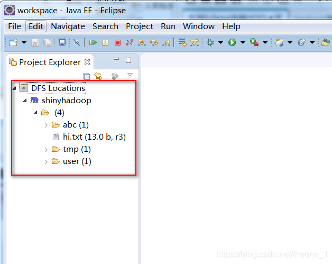332x264 pixels.
Task: Click the red Terminate stop icon
Action: click(x=117, y=42)
